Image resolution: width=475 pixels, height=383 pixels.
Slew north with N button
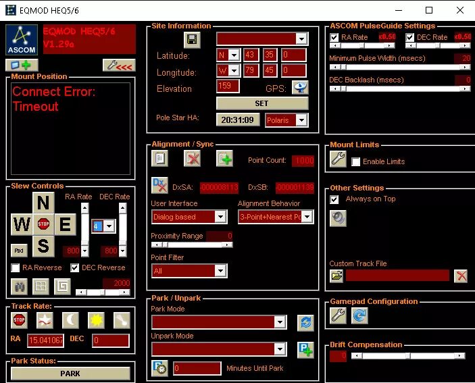pyautogui.click(x=43, y=203)
